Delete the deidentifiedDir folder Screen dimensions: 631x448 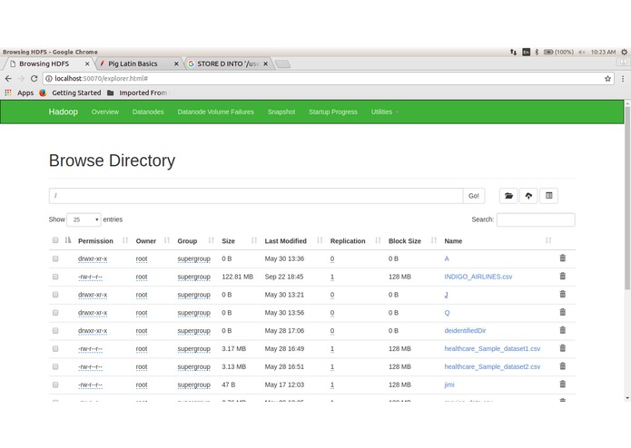(563, 330)
